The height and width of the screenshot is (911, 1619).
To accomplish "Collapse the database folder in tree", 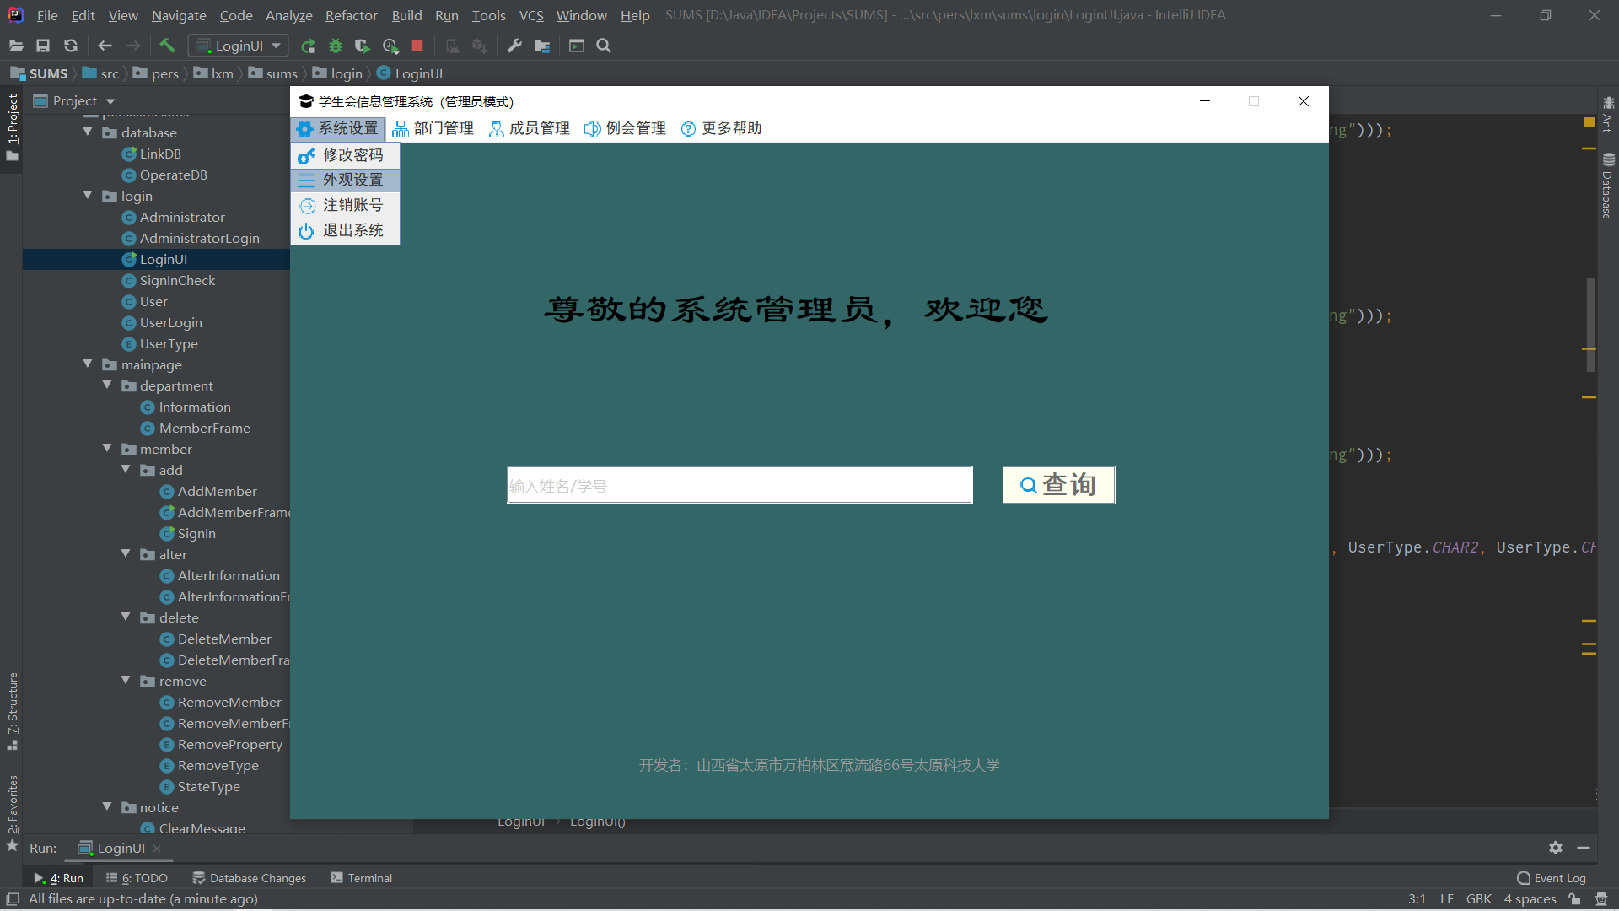I will (x=88, y=132).
